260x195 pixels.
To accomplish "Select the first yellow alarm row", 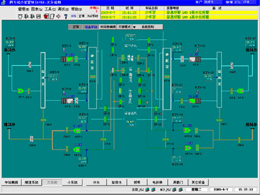I will pos(179,12).
